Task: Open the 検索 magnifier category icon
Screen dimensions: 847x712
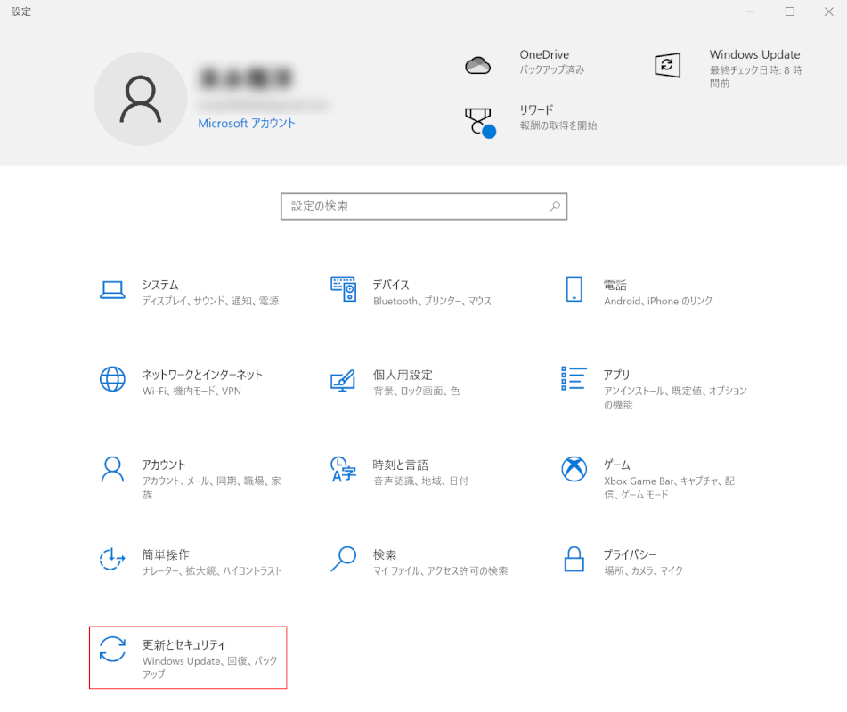Action: pos(343,559)
